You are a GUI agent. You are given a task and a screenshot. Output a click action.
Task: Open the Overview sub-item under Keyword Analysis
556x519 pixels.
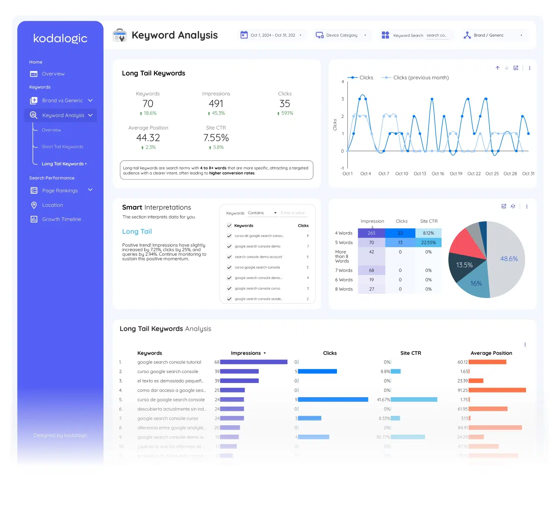tap(51, 130)
